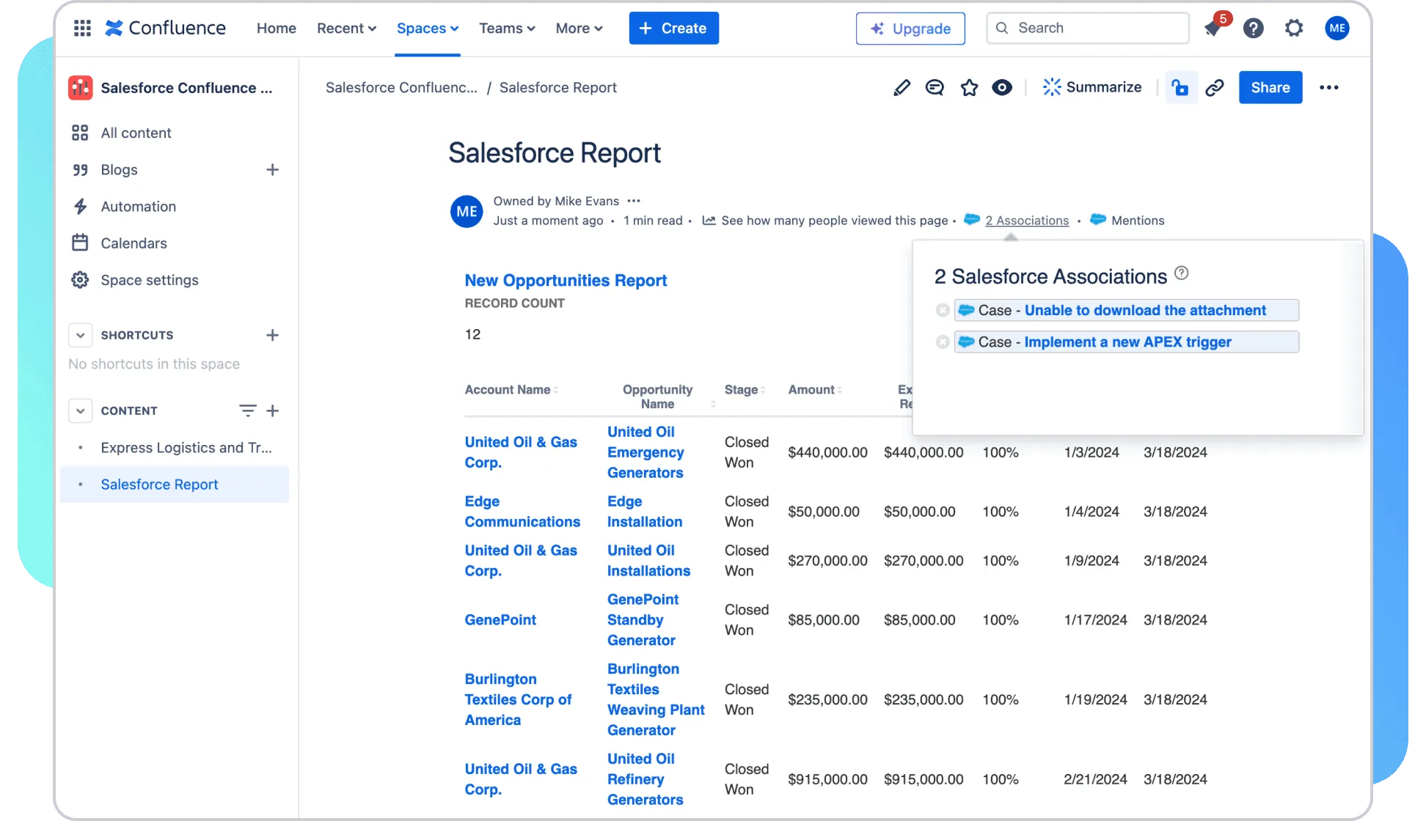Click the pencil edit page icon
Image resolution: width=1426 pixels, height=821 pixels.
coord(902,88)
